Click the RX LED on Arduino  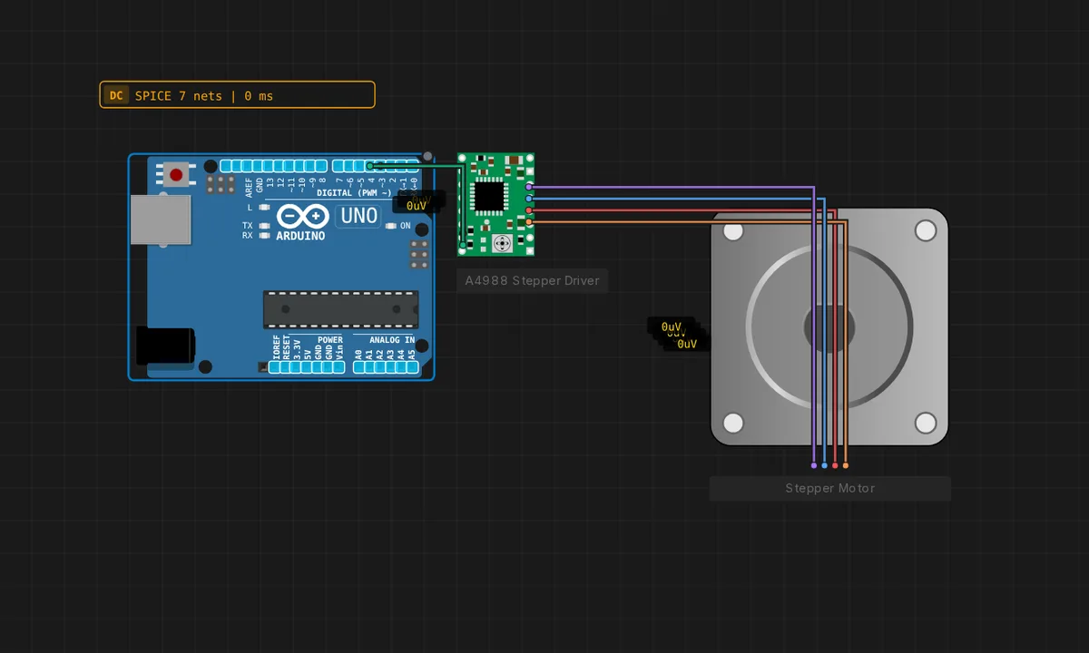coord(264,236)
